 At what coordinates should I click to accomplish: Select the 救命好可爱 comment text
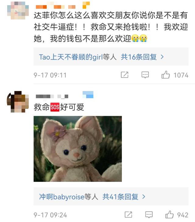[59, 107]
